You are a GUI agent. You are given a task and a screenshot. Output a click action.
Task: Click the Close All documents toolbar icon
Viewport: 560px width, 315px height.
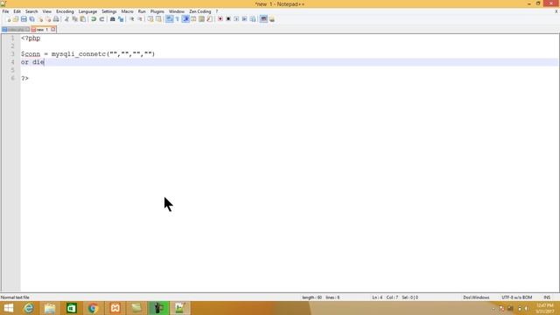tap(48, 19)
